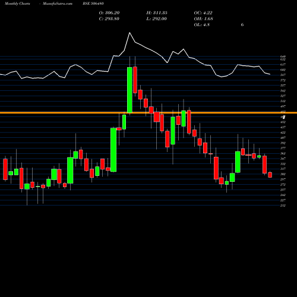297x297 pixels.
Task: Click the 512 price axis label
Action: (x=283, y=101)
